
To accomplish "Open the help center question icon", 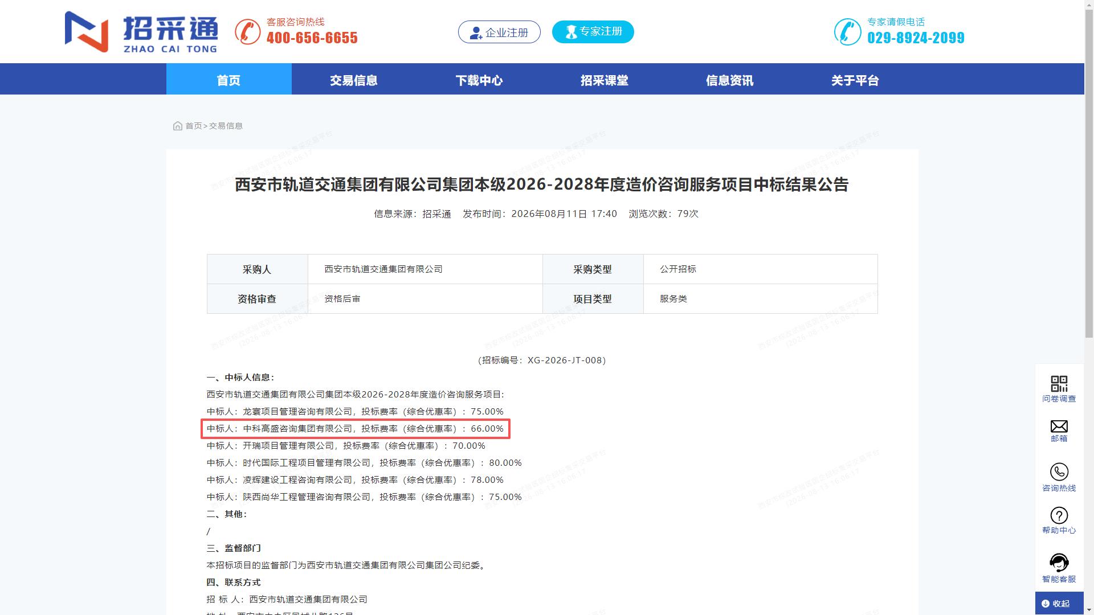I will point(1059,515).
